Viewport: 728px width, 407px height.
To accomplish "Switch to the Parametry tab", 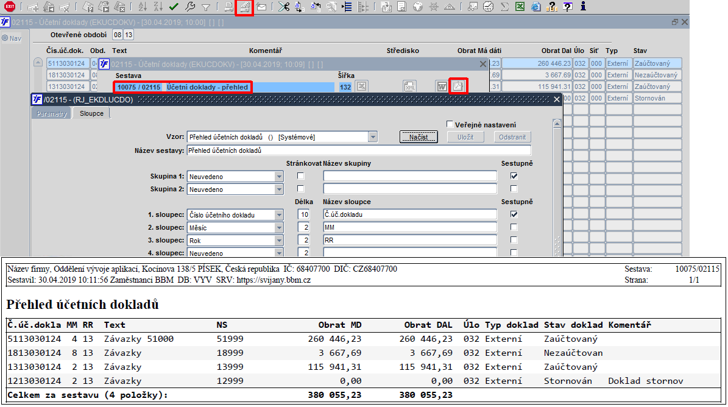I will pyautogui.click(x=52, y=114).
